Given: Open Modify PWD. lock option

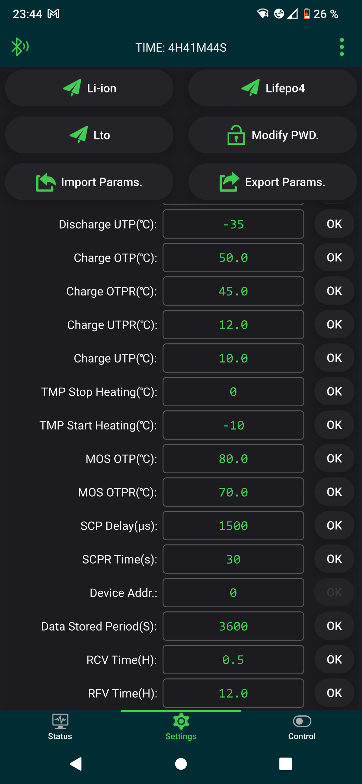Looking at the screenshot, I should [x=273, y=135].
